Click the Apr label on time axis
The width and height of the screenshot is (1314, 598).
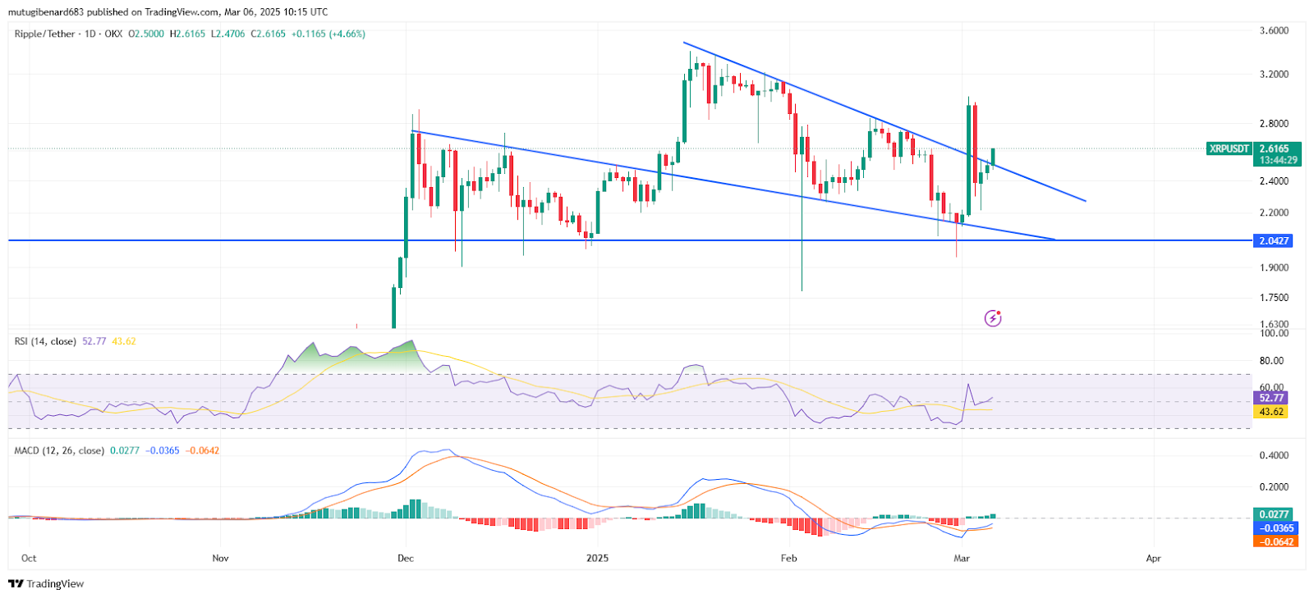click(1154, 558)
